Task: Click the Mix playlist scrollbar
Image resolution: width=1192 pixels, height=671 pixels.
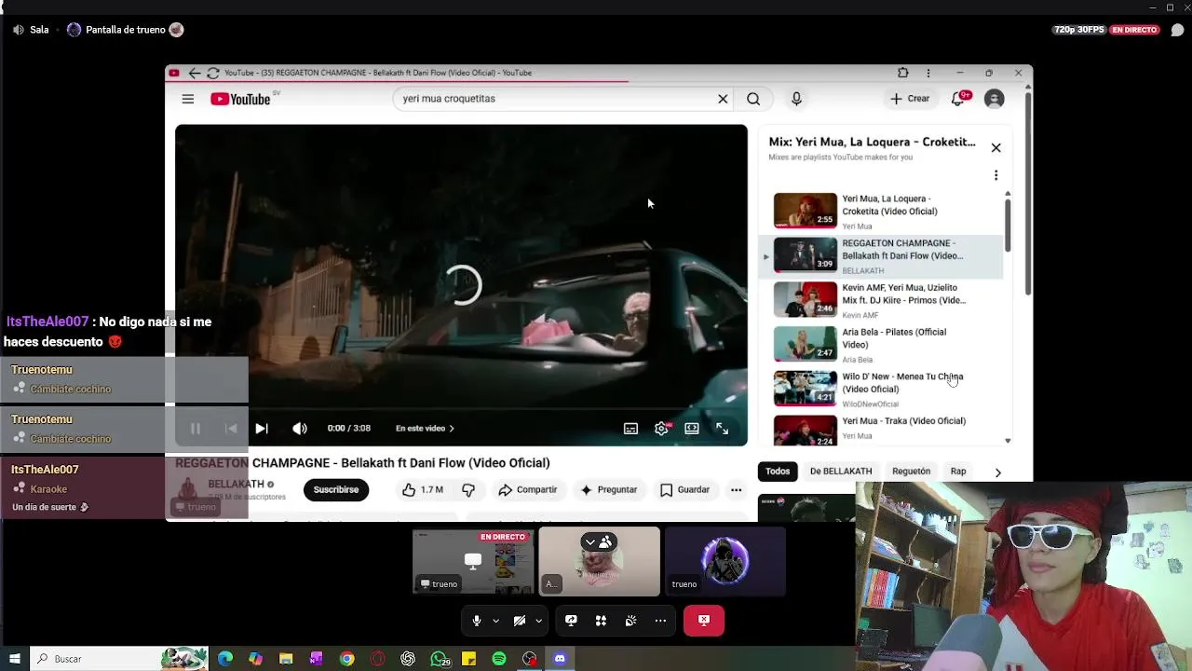Action: (x=1008, y=224)
